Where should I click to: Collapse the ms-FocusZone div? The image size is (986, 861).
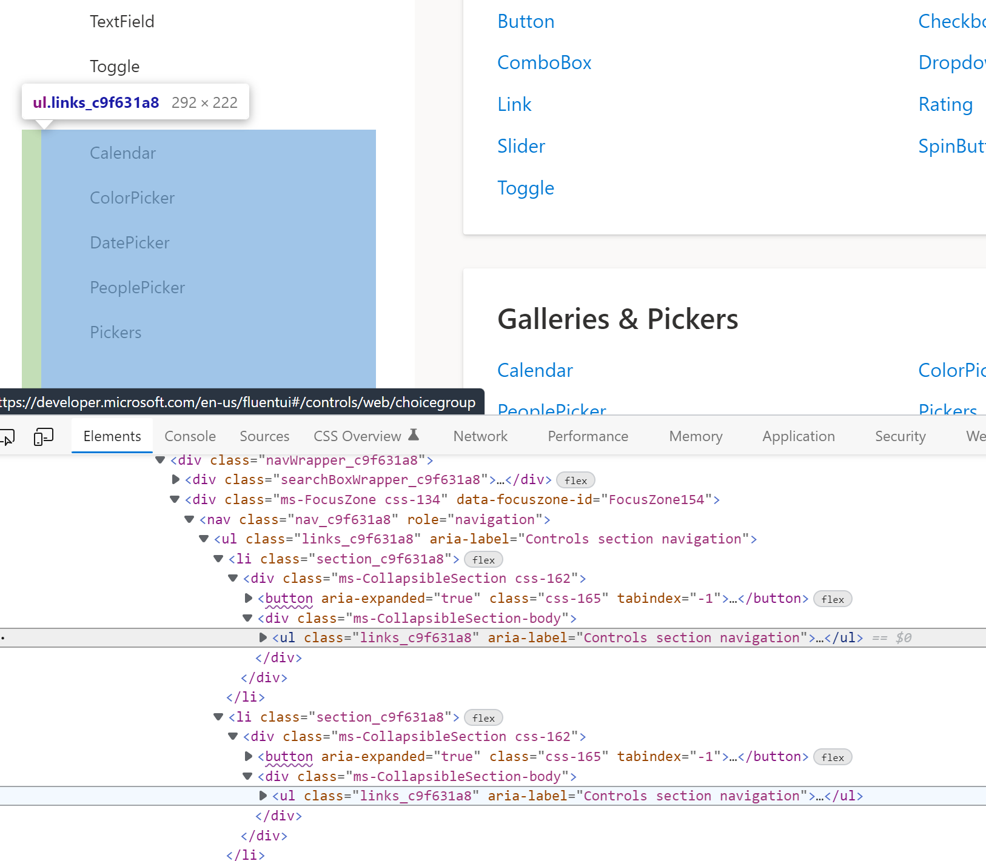point(174,499)
